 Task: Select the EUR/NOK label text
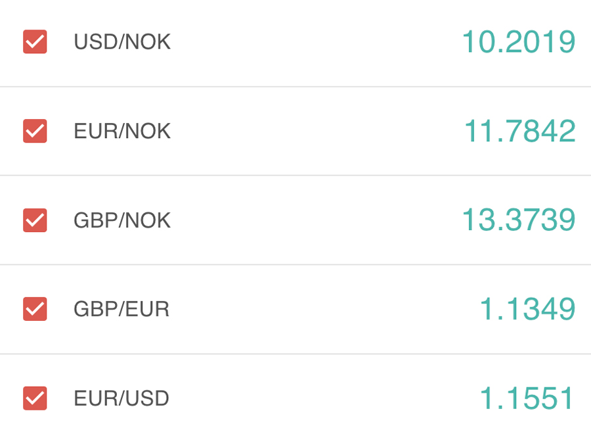tap(122, 132)
